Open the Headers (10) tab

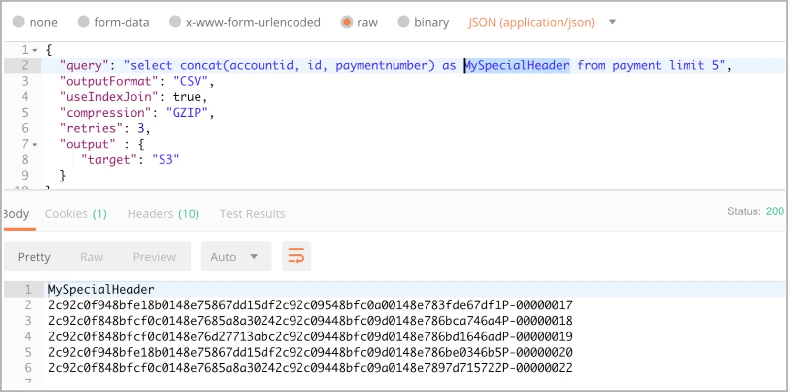[163, 214]
